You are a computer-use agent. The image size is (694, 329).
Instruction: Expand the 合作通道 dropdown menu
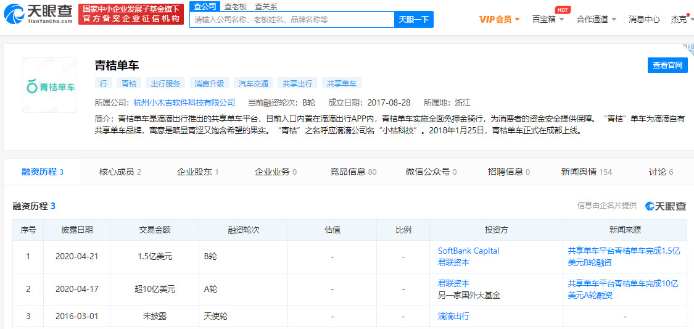coord(597,20)
